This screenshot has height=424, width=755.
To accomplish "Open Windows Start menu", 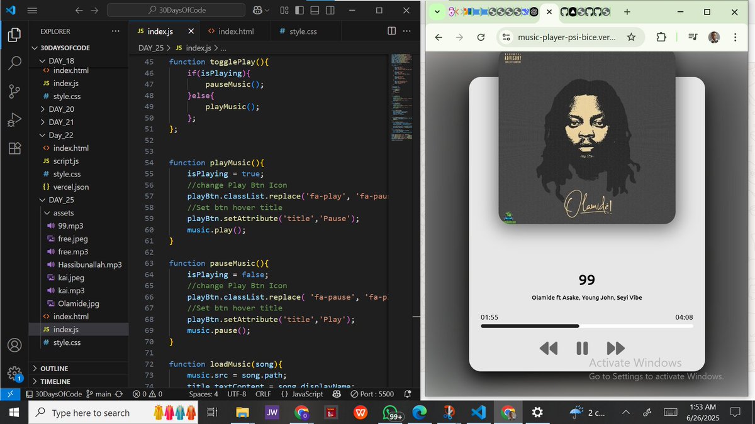I will 14,413.
